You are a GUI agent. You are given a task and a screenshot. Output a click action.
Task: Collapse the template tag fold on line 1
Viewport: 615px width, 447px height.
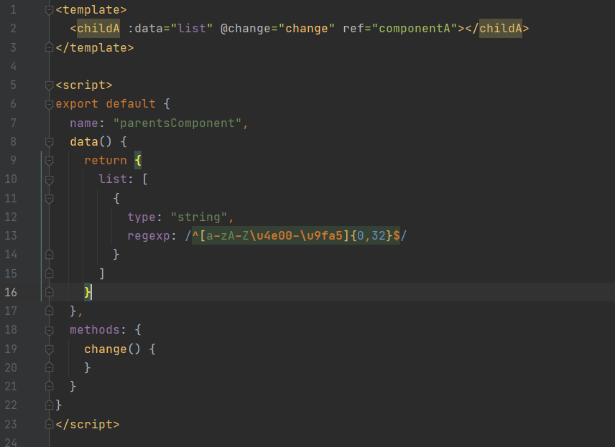(x=49, y=10)
